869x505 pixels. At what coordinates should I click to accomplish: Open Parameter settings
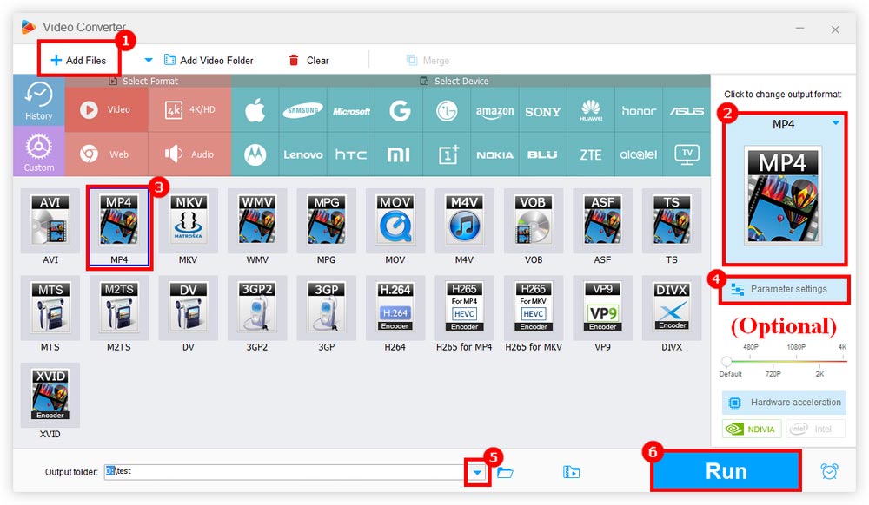pos(784,289)
